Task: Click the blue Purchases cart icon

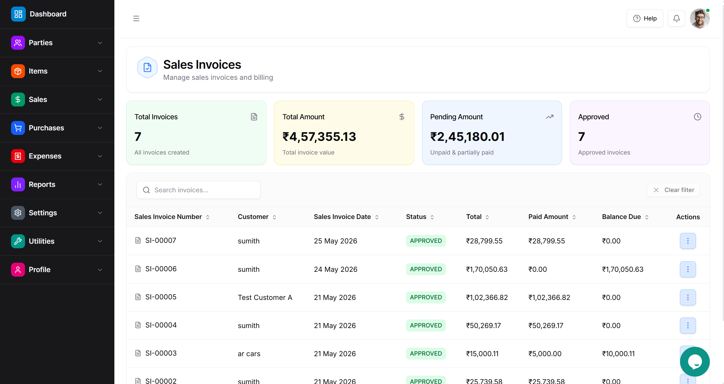Action: click(x=18, y=128)
